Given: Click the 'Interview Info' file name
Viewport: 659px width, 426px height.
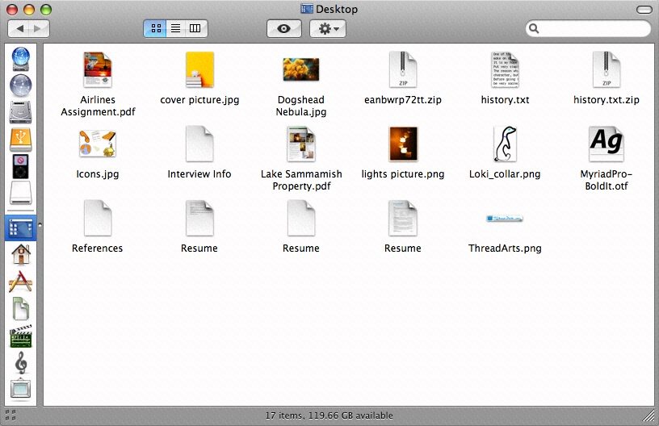Looking at the screenshot, I should [199, 174].
